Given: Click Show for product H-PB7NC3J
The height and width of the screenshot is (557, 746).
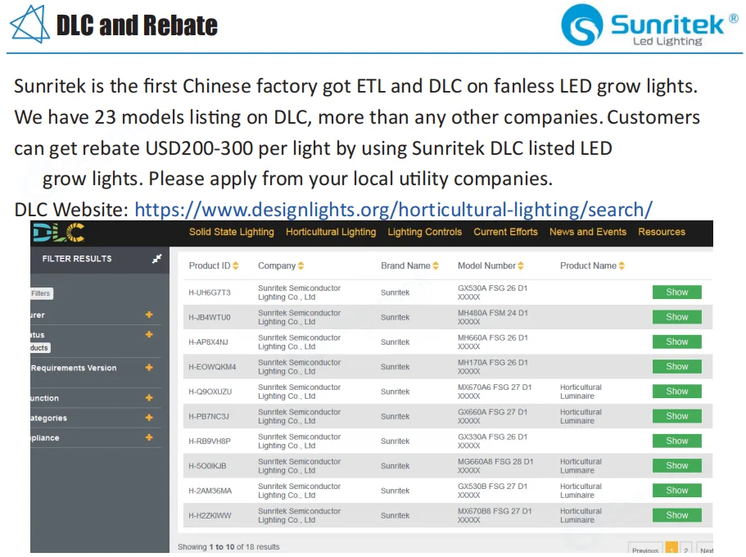Looking at the screenshot, I should [x=676, y=416].
